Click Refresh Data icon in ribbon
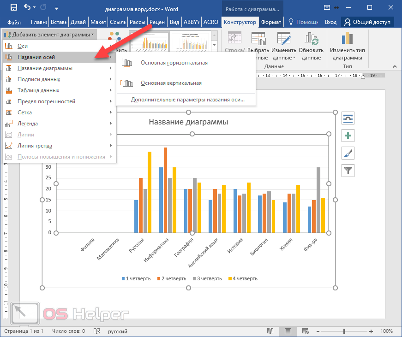This screenshot has height=337, width=402. (311, 39)
